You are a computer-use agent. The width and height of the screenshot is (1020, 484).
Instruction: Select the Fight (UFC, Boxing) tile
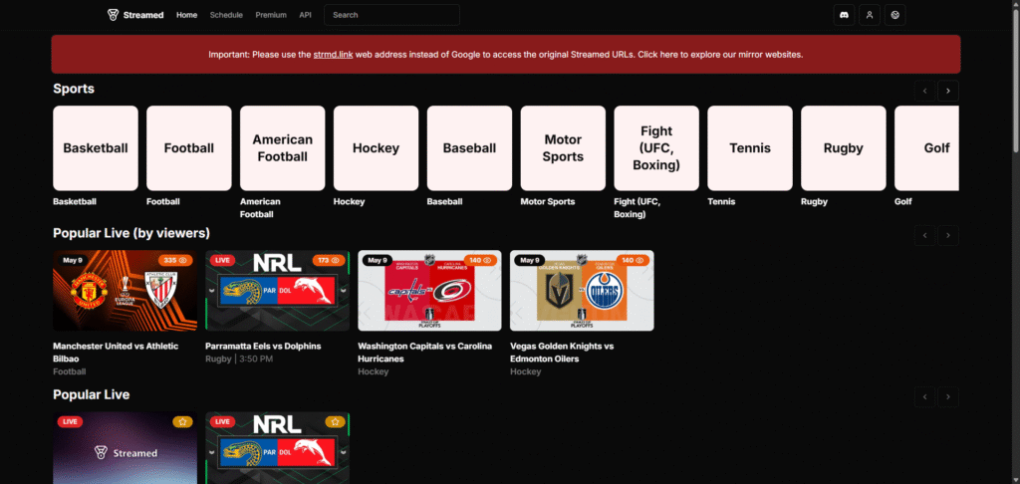click(656, 148)
